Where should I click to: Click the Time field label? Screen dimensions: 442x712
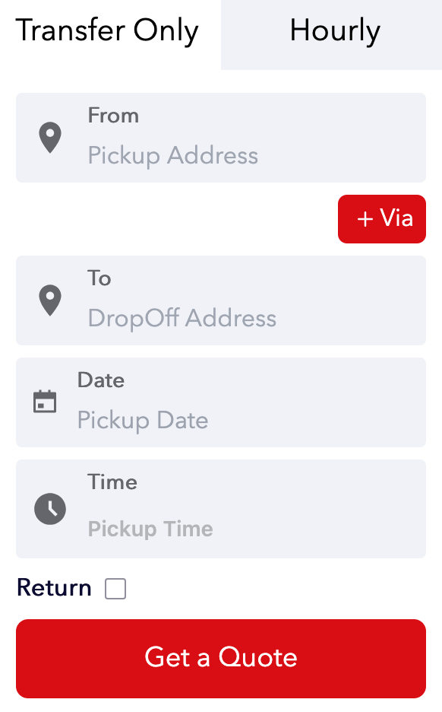112,482
